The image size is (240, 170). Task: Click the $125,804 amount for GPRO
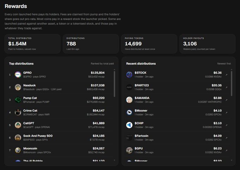pyautogui.click(x=98, y=73)
